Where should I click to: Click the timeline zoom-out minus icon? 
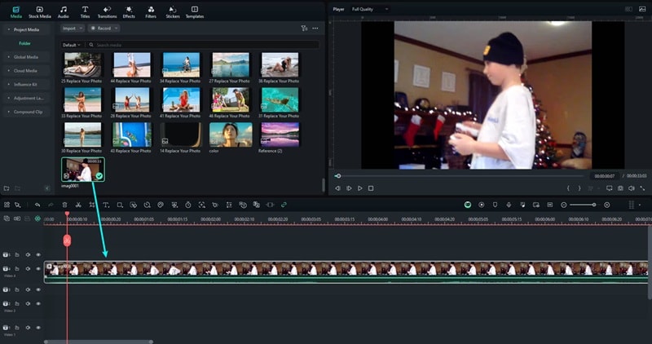coord(564,205)
